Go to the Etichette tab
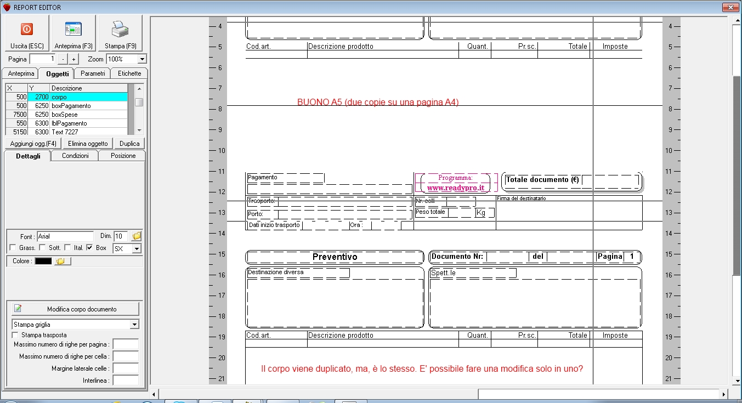The height and width of the screenshot is (403, 742). [129, 73]
